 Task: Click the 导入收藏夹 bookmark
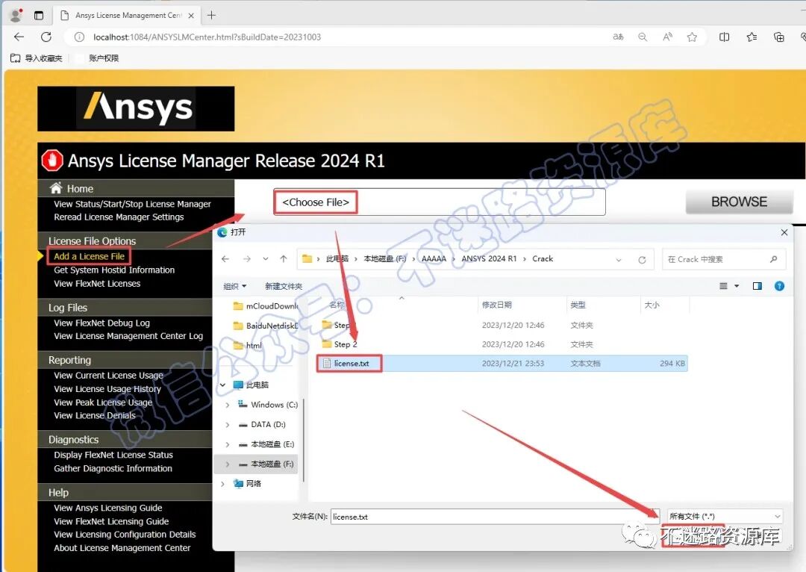(x=37, y=58)
